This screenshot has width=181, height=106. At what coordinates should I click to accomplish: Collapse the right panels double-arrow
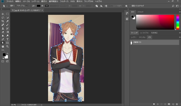click(180, 9)
